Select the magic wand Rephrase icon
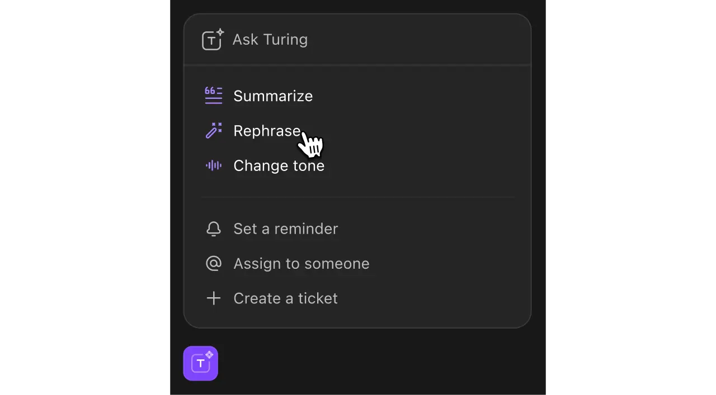Screen dimensions: 716x395 tap(213, 131)
